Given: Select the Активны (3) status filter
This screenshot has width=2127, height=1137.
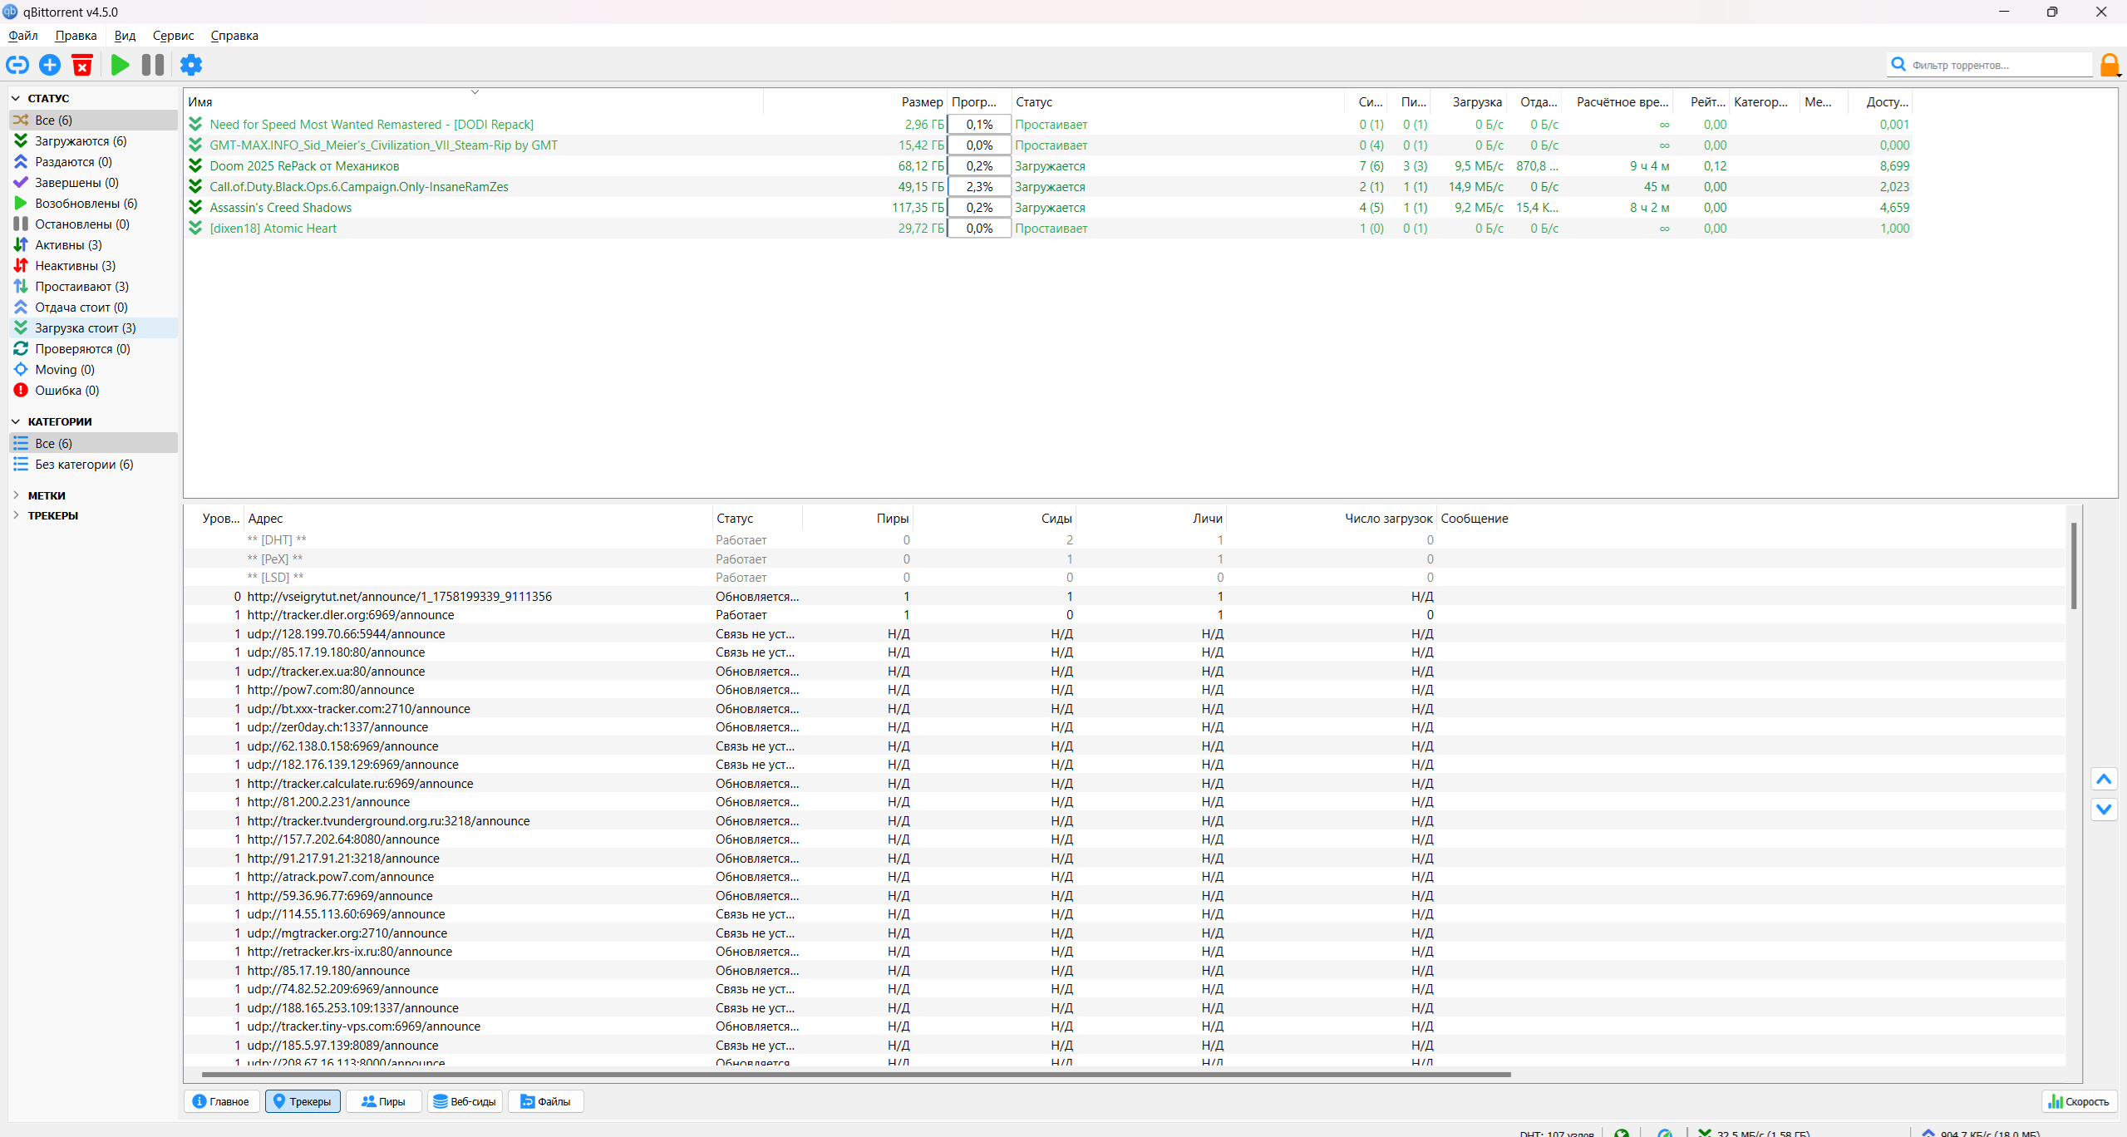Looking at the screenshot, I should (x=68, y=245).
